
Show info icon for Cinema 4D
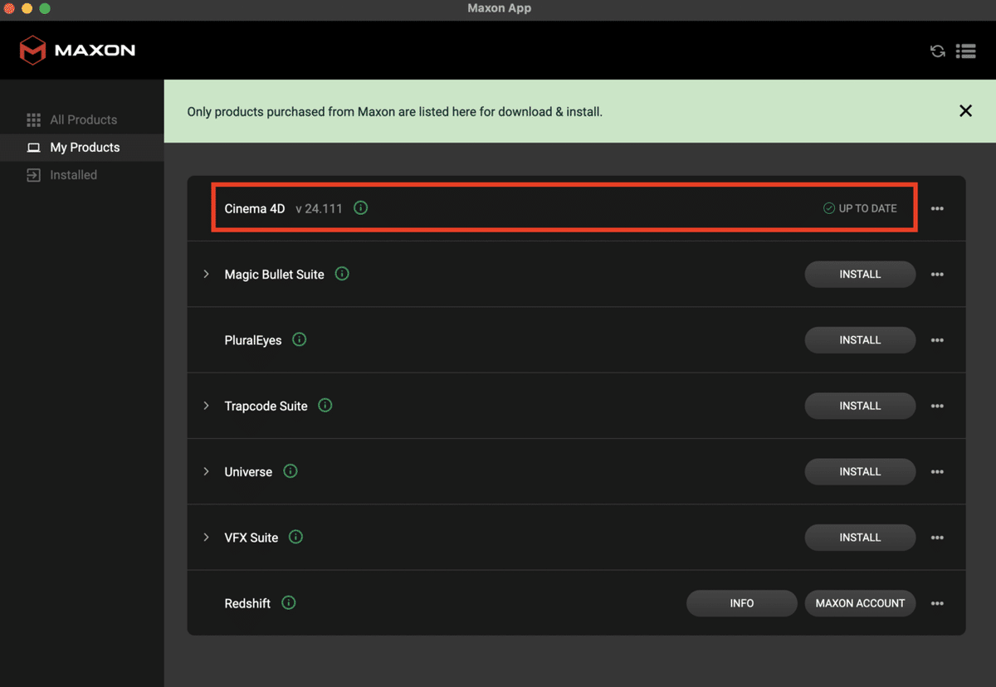[360, 208]
